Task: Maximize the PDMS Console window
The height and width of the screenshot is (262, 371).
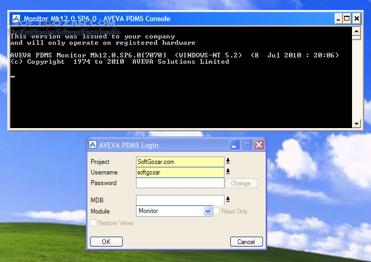Action: click(x=347, y=18)
